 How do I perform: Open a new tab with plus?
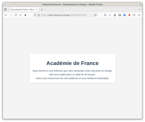click(x=41, y=9)
